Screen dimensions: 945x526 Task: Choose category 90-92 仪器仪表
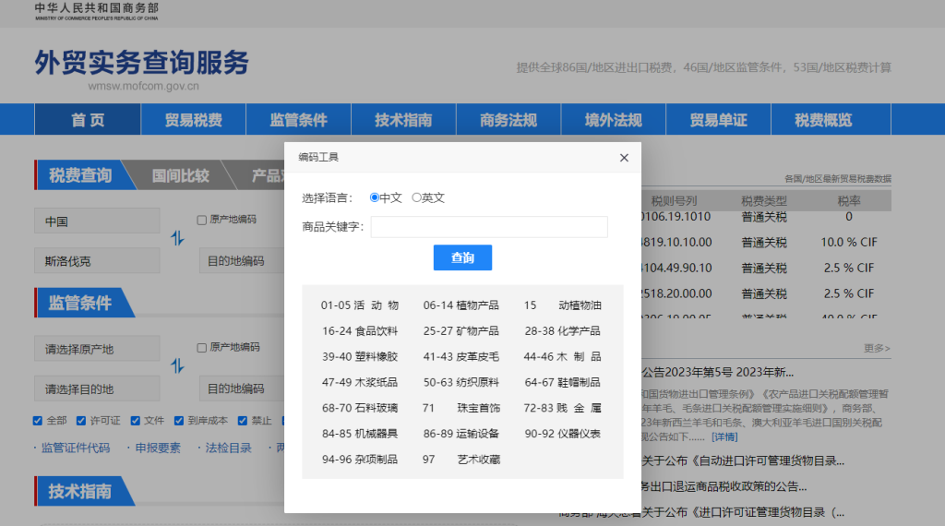tap(562, 434)
